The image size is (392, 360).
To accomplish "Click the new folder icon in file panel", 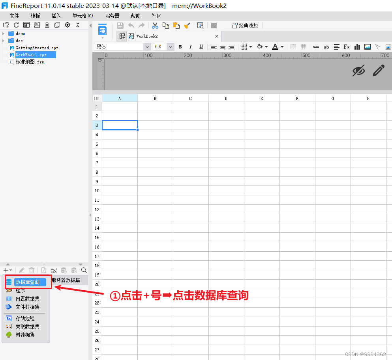I will pyautogui.click(x=6, y=25).
